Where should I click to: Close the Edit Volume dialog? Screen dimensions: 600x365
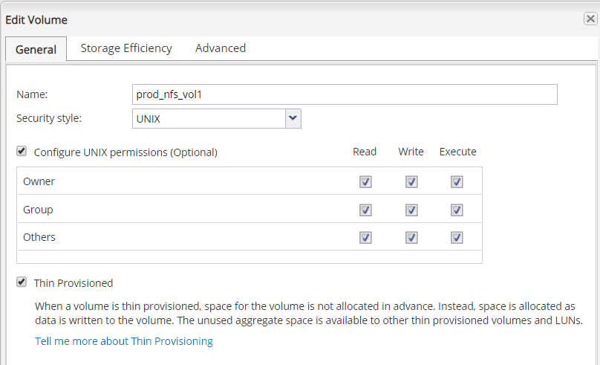pos(590,19)
